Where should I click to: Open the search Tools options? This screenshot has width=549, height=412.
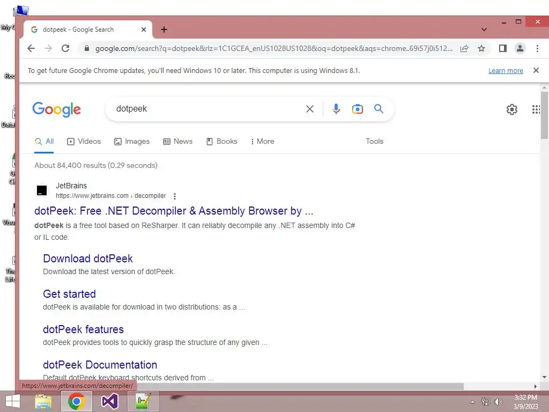[374, 141]
